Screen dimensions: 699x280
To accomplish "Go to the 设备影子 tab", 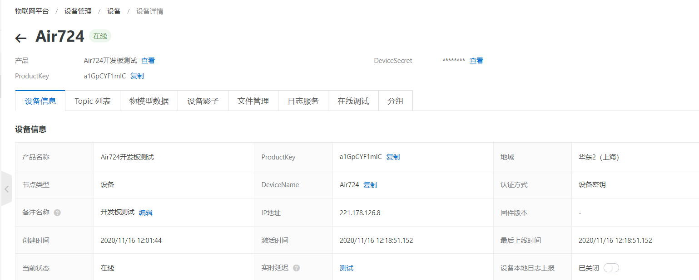I will coord(203,101).
